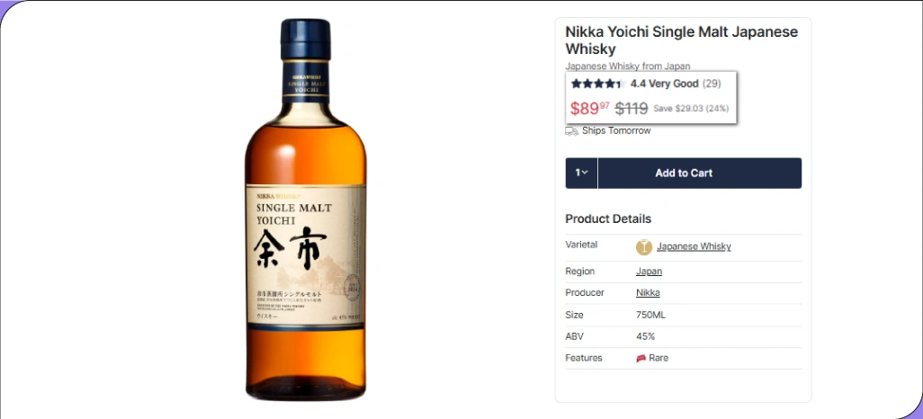Open the quantity dropdown showing 1
Viewport: 923px width, 419px height.
[x=581, y=173]
